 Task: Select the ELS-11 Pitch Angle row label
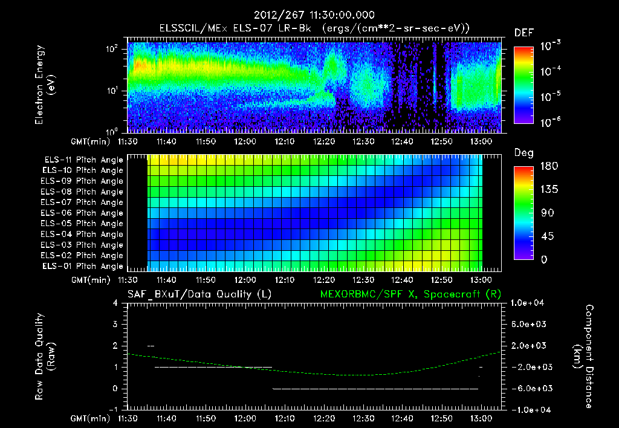tap(83, 160)
